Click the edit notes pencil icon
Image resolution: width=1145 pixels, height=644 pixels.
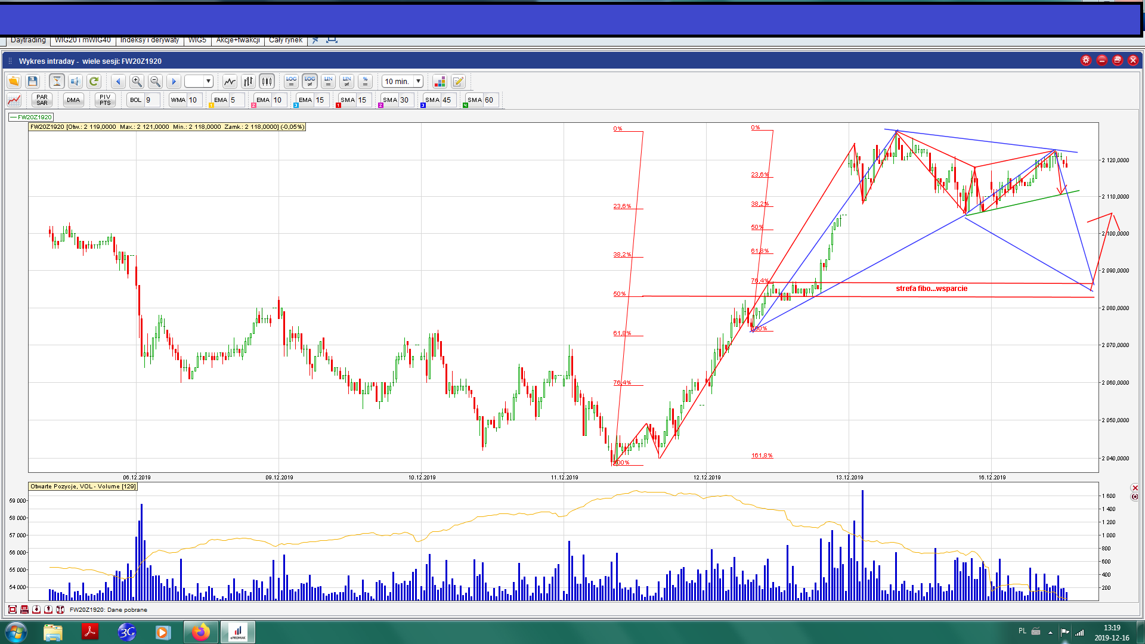click(x=458, y=82)
